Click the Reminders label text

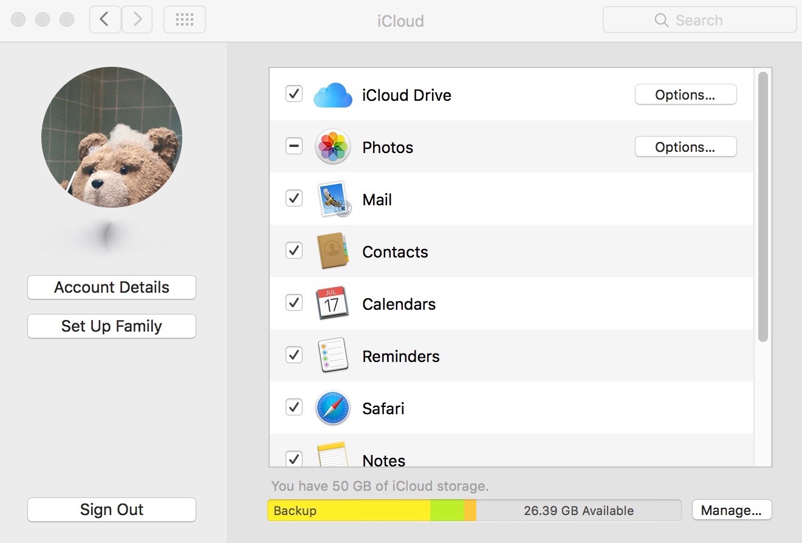click(401, 357)
